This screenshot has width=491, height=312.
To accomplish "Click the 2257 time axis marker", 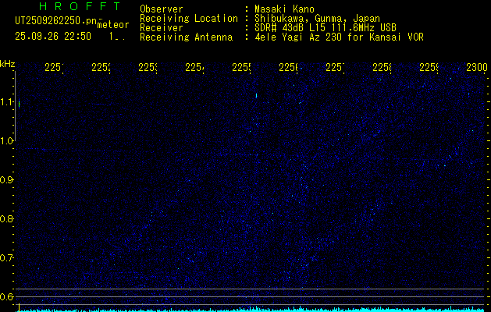I will click(335, 67).
